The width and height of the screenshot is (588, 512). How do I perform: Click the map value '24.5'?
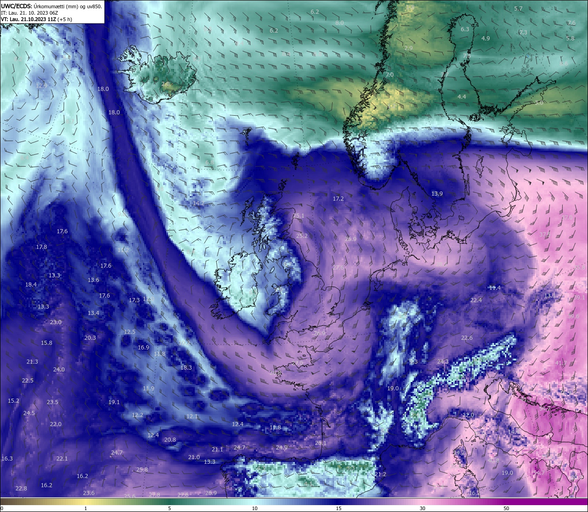[x=29, y=413]
